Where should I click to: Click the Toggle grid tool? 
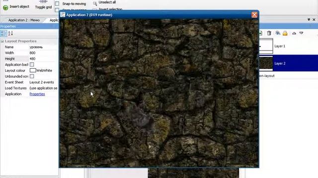43,4
